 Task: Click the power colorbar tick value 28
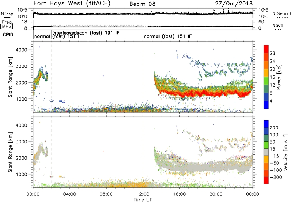pyautogui.click(x=272, y=53)
